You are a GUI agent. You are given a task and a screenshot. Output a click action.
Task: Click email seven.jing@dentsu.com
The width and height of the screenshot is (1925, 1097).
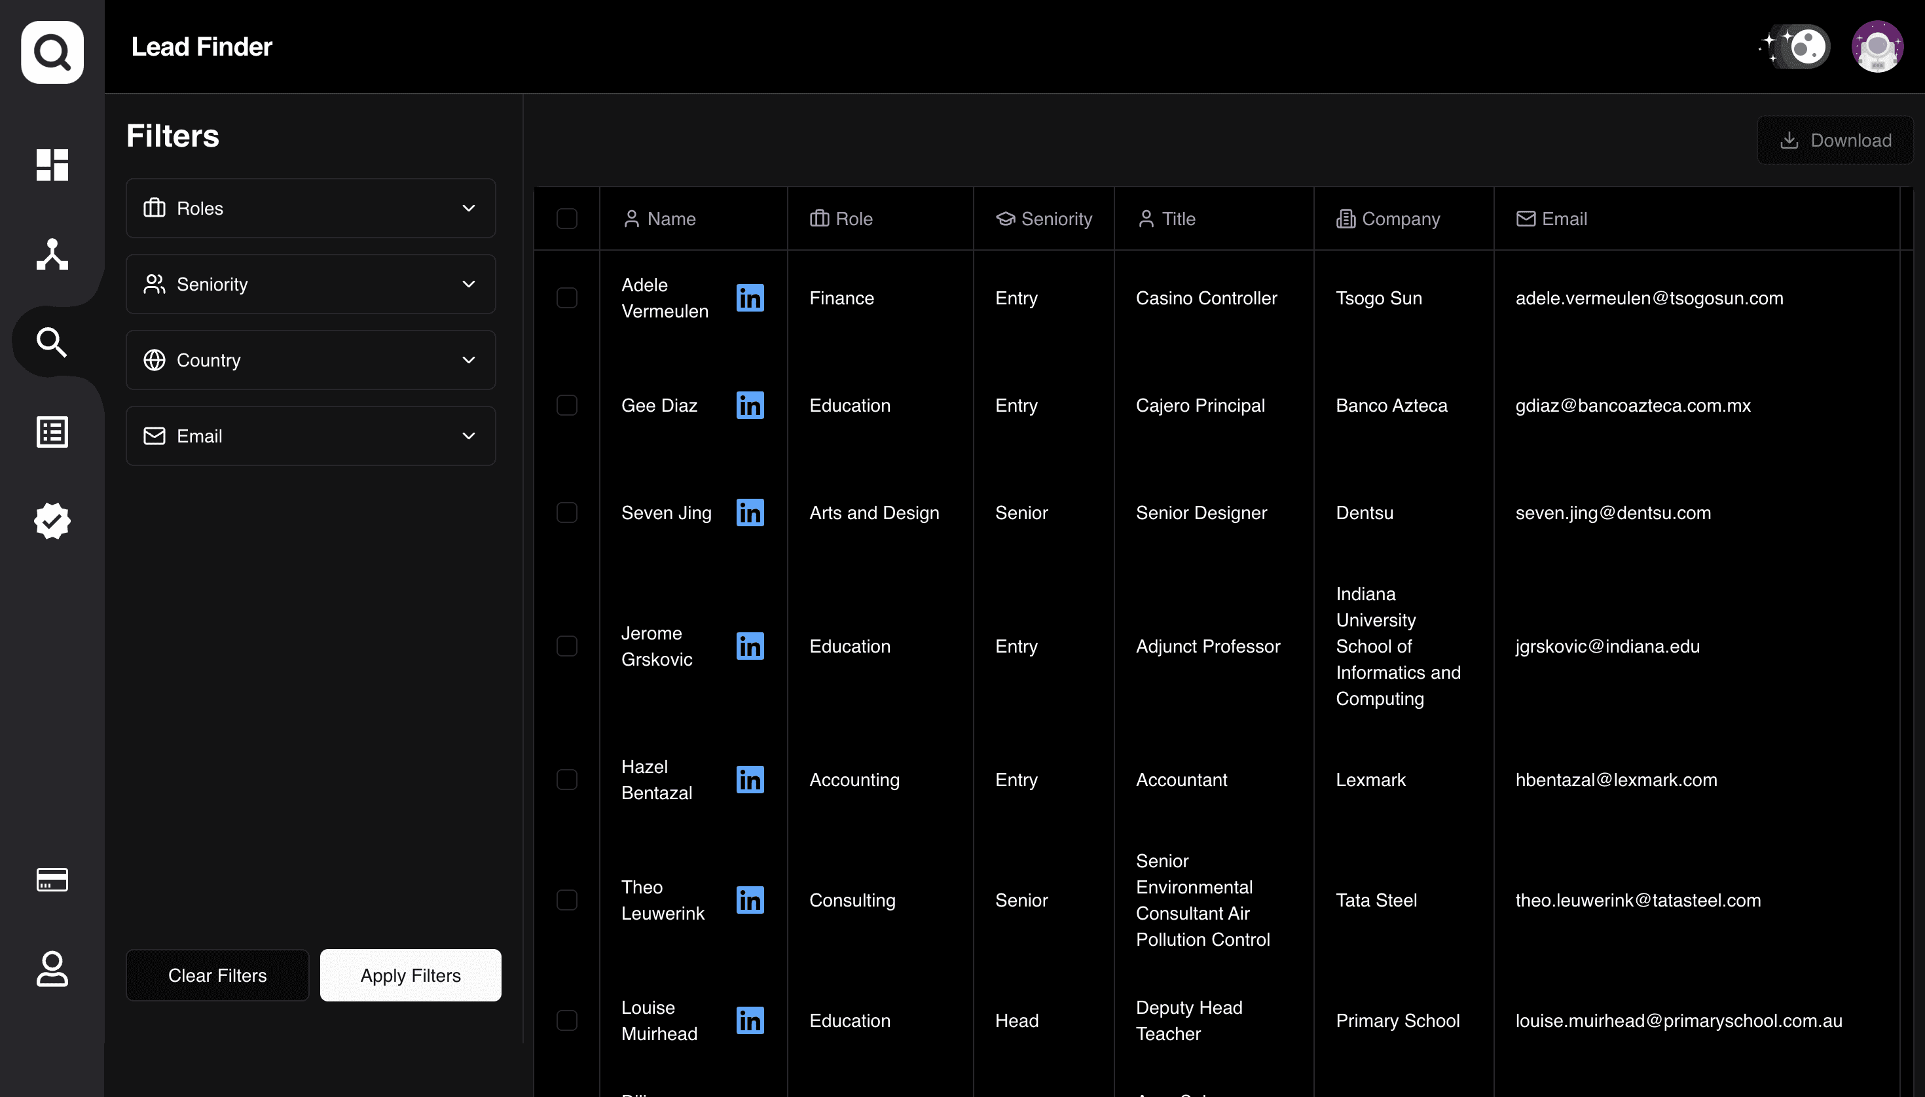1613,513
